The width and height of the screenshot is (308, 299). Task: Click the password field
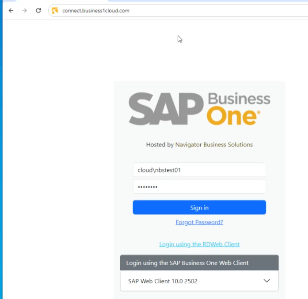[199, 187]
